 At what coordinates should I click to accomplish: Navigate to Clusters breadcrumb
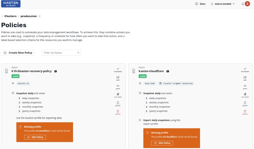click(x=10, y=16)
